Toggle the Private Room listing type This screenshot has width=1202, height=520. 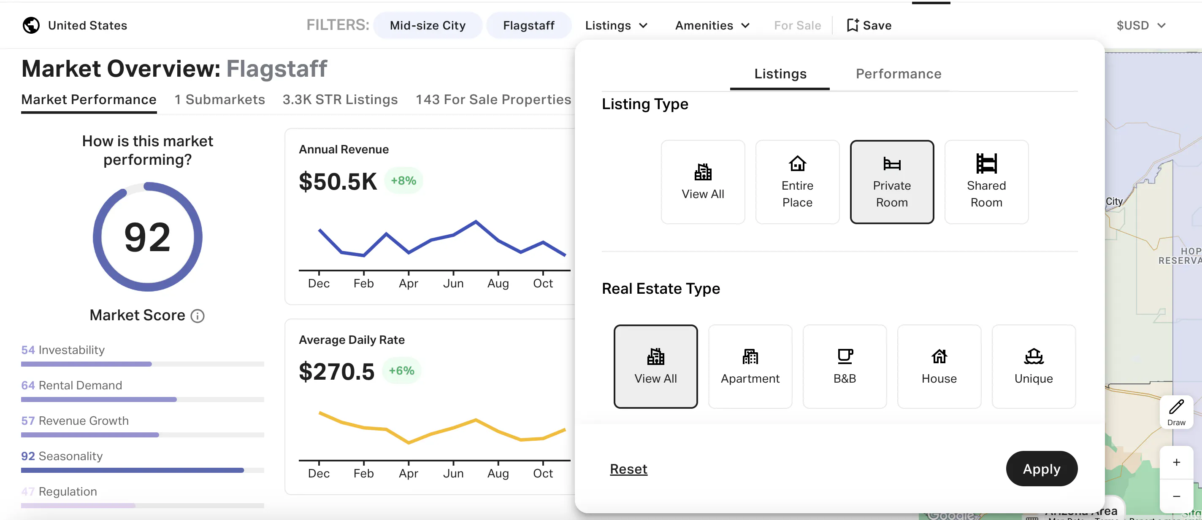pyautogui.click(x=892, y=182)
